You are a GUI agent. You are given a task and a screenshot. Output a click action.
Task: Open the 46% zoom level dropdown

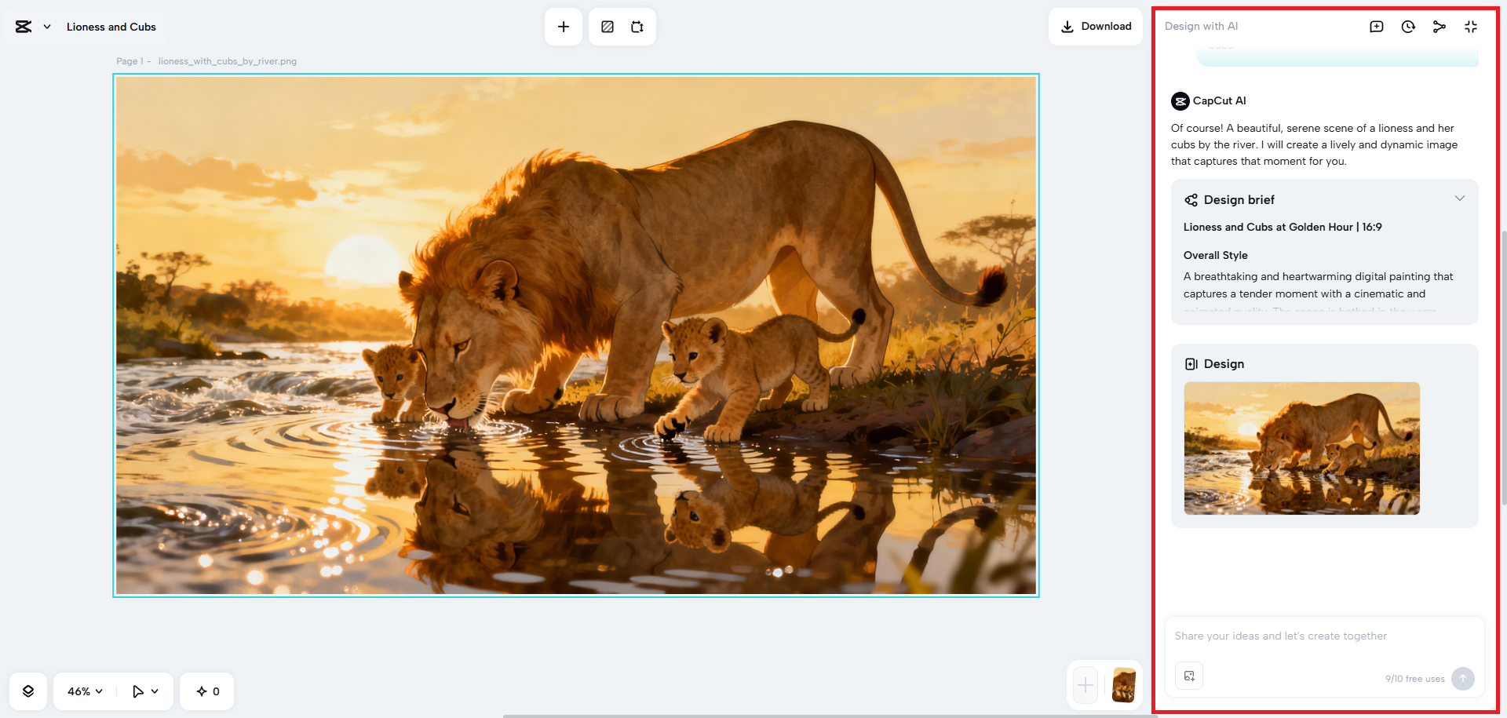[x=85, y=691]
